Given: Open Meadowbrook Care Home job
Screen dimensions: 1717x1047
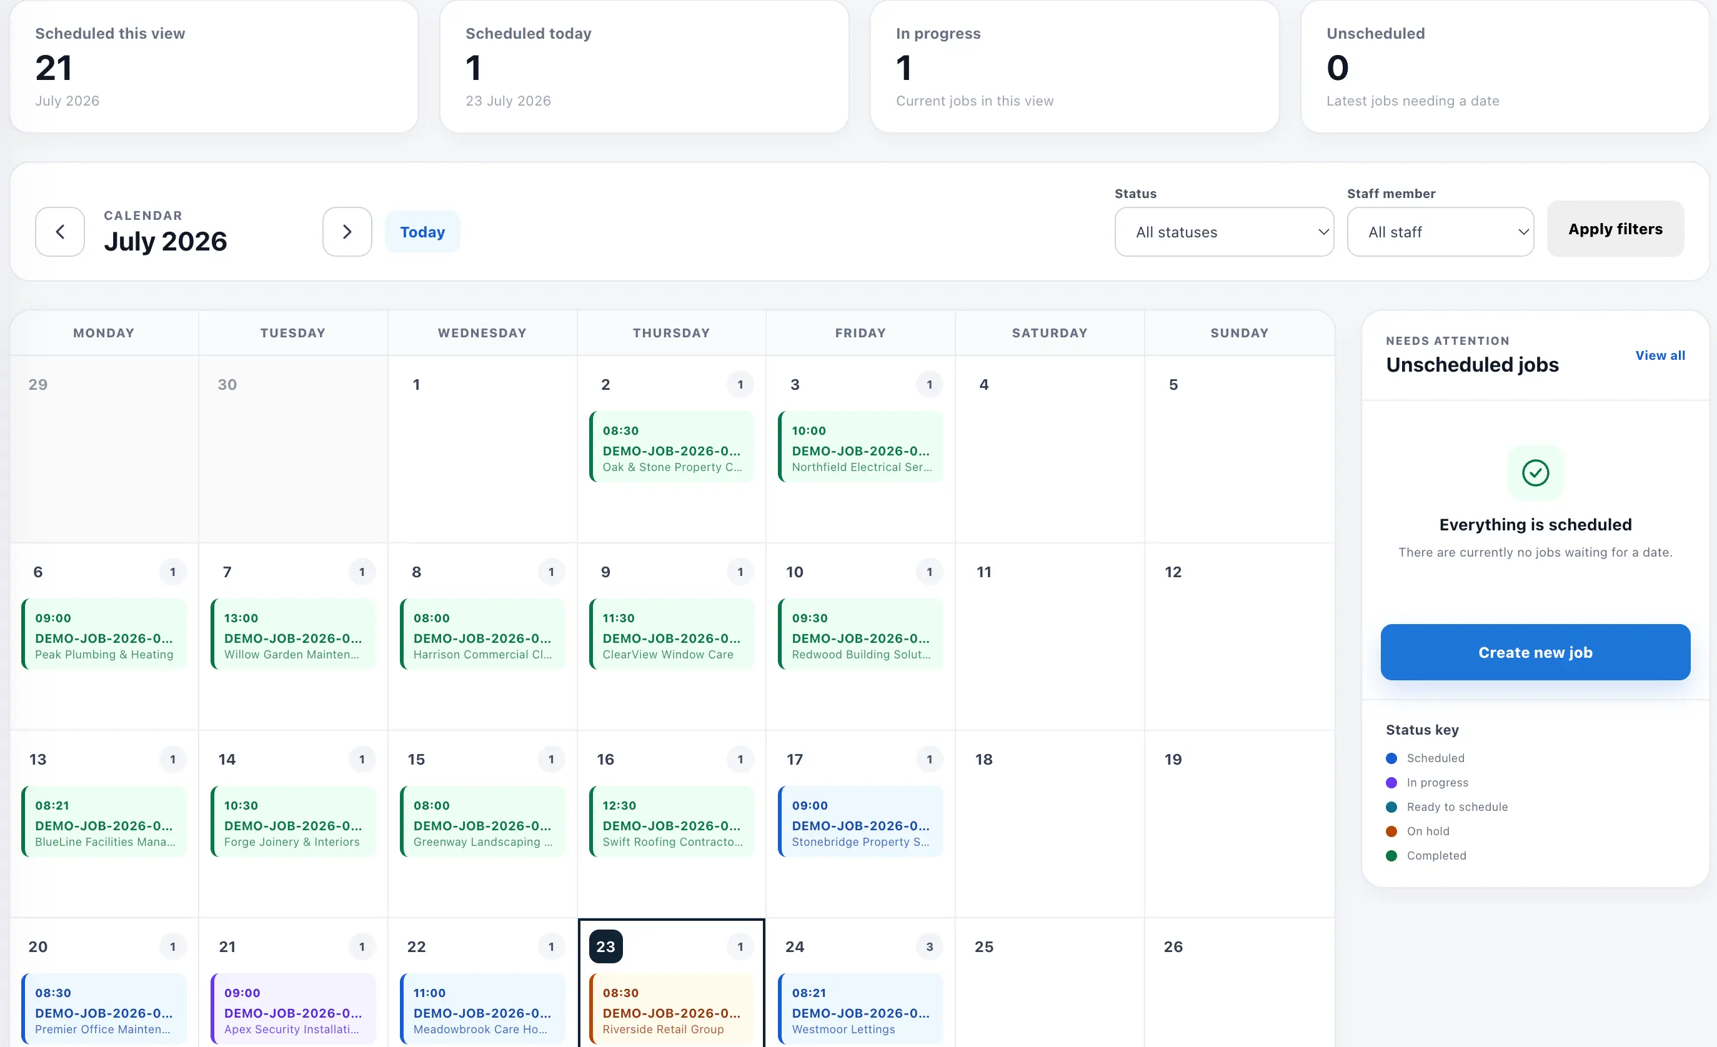Looking at the screenshot, I should point(482,1010).
